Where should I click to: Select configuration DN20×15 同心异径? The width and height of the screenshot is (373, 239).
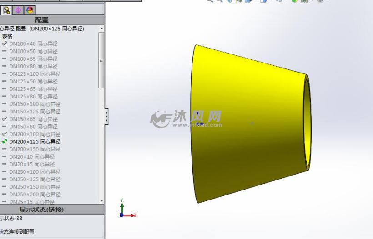(32, 164)
